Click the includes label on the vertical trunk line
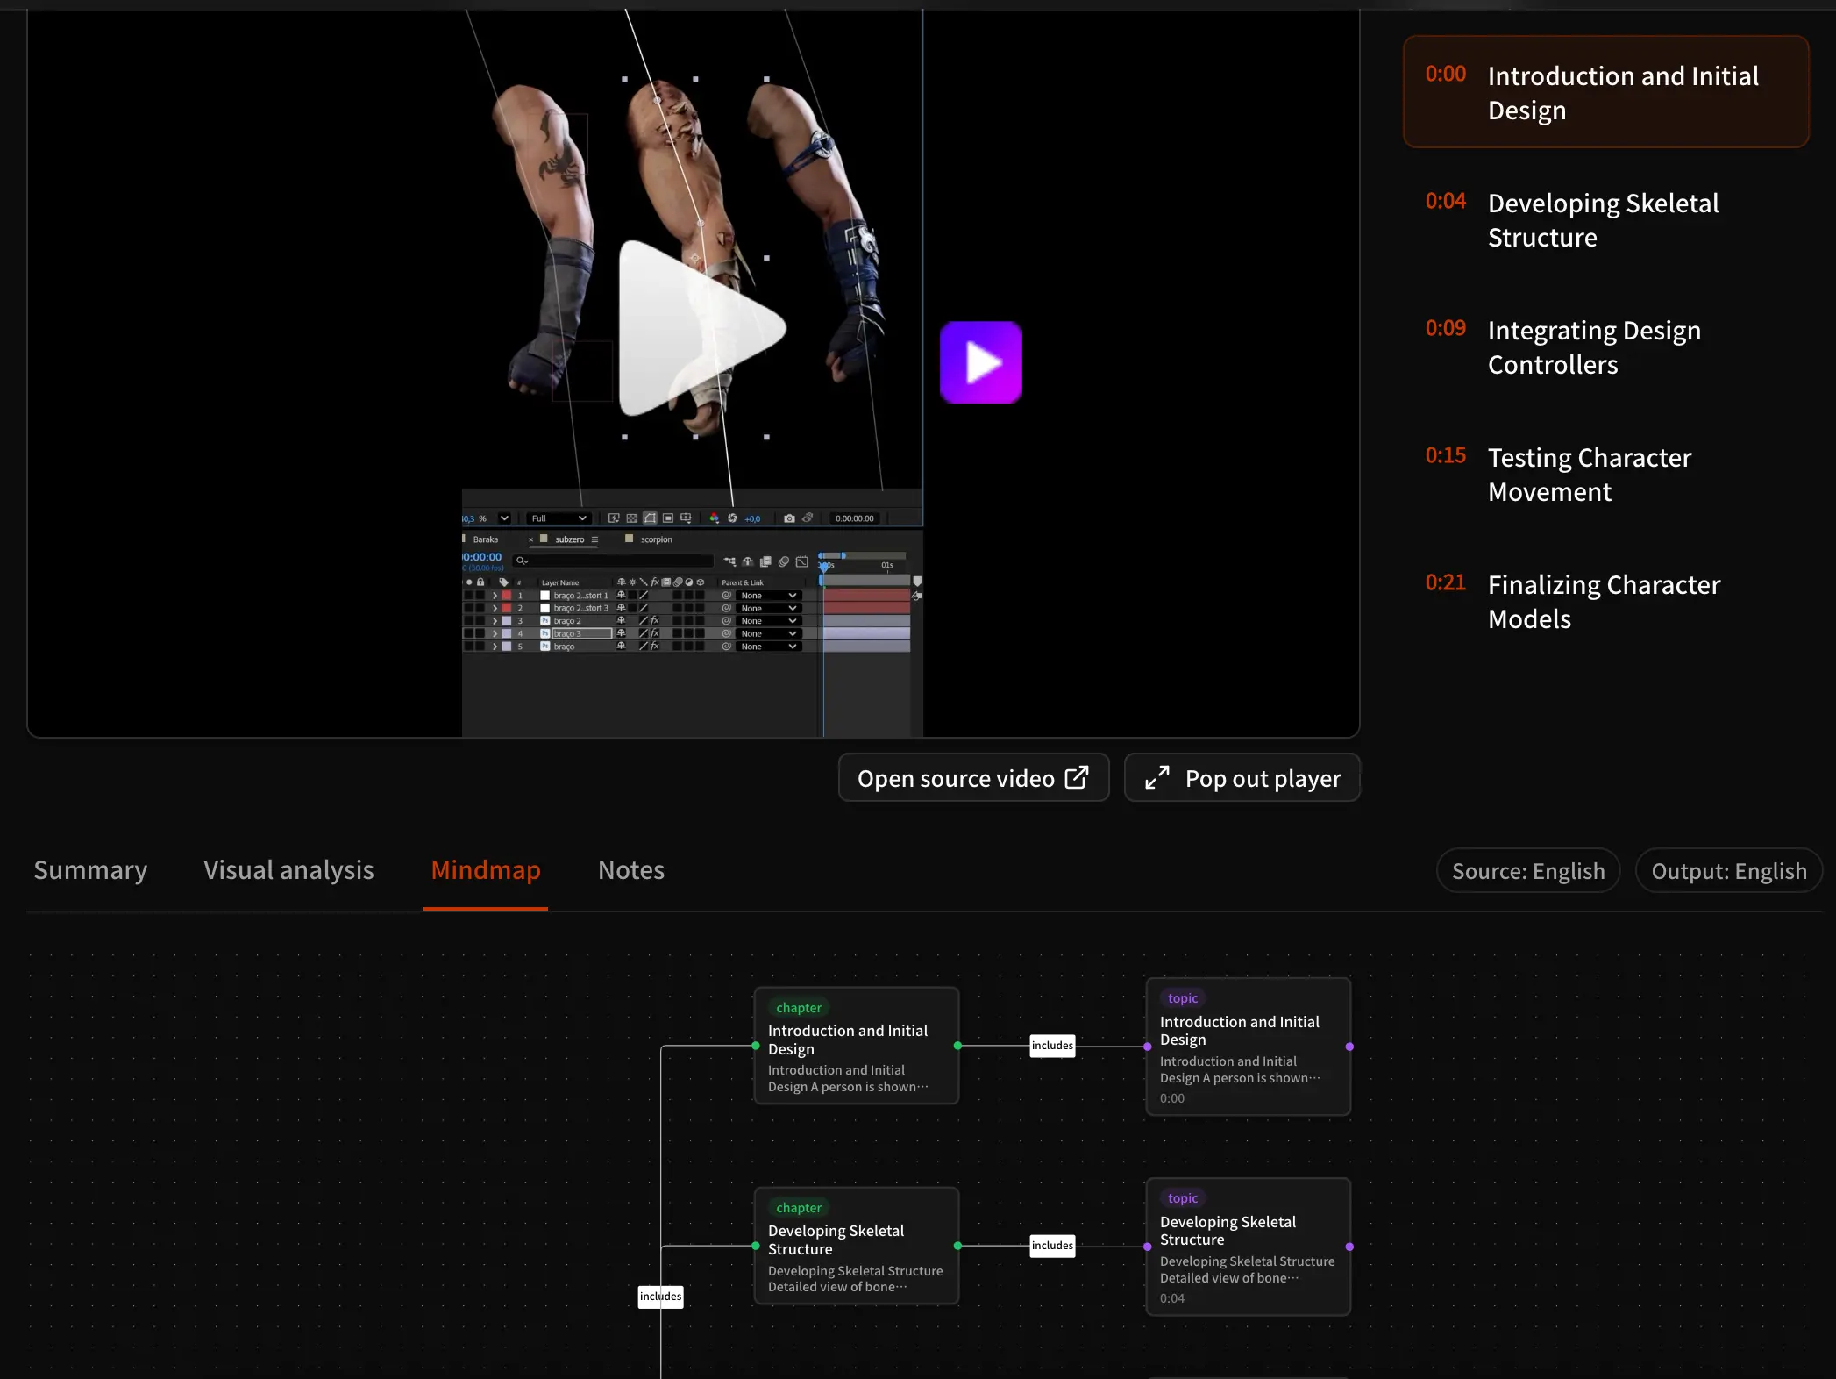Viewport: 1836px width, 1379px height. point(660,1297)
